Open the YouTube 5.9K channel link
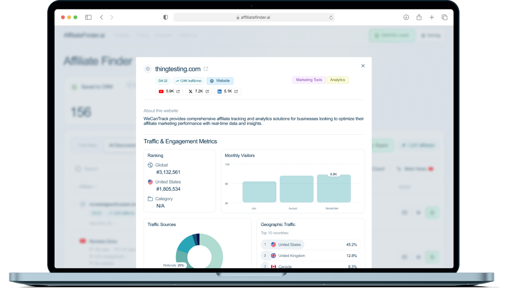Viewport: 508px width, 288px height. click(x=169, y=92)
